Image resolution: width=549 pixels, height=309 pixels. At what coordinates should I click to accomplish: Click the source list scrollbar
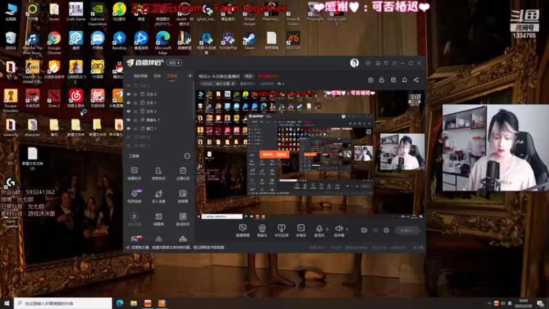194,102
